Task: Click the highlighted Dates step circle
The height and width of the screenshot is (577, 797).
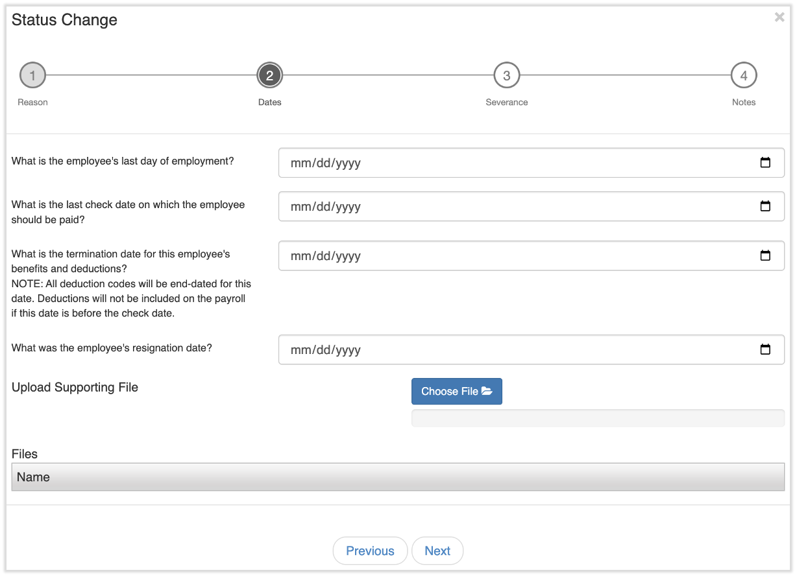Action: (x=270, y=75)
